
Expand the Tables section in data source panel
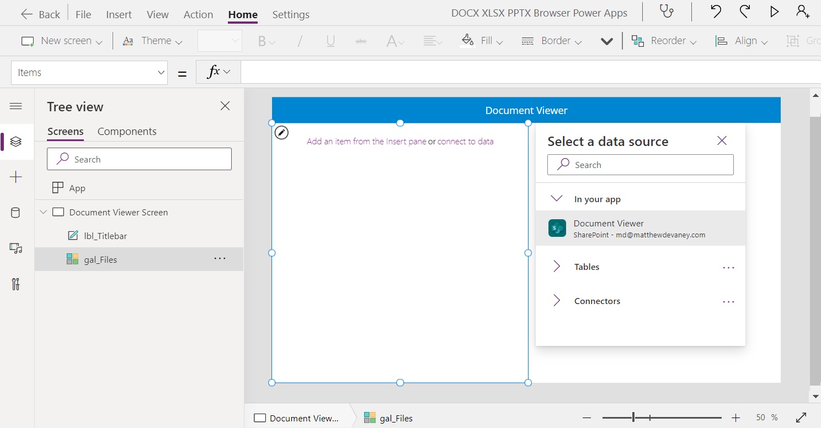[557, 267]
